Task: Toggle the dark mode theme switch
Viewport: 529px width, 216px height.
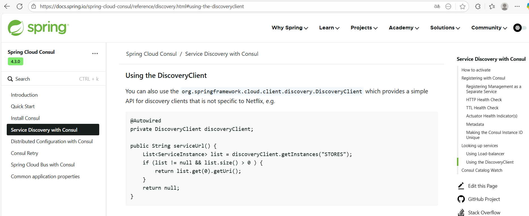Action: point(520,28)
